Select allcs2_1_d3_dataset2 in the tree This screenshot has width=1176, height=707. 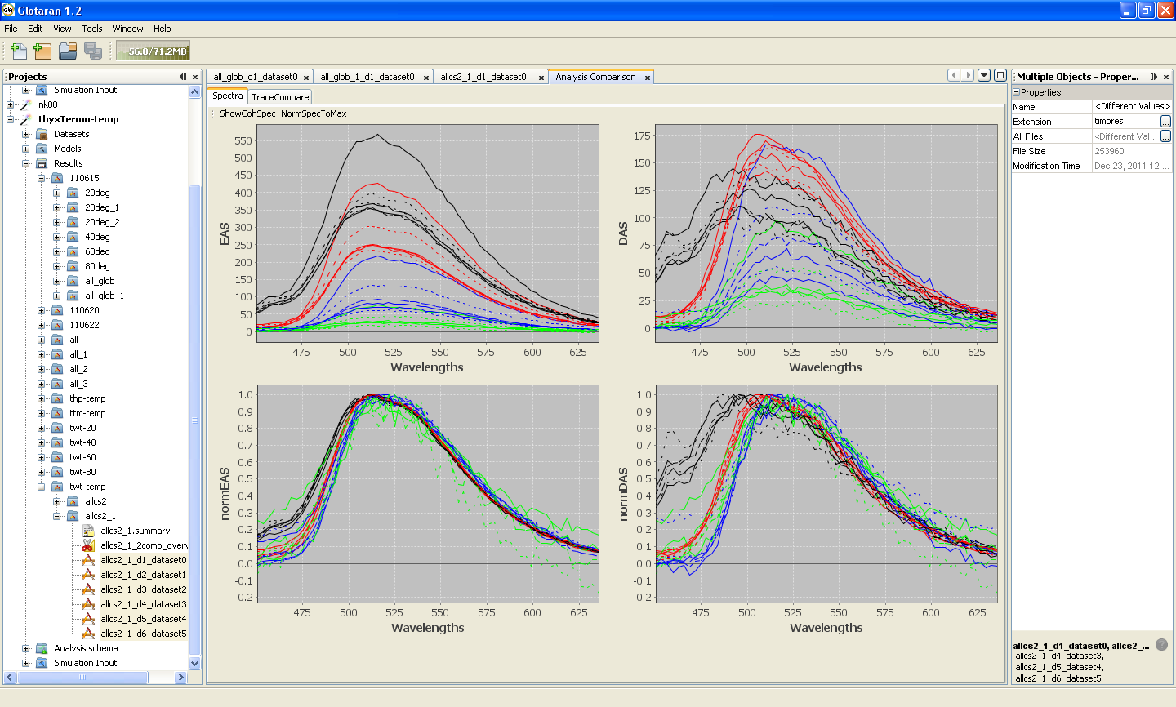click(144, 589)
